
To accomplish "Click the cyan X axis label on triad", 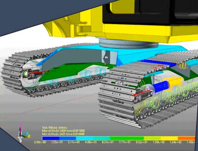I will click(x=27, y=133).
